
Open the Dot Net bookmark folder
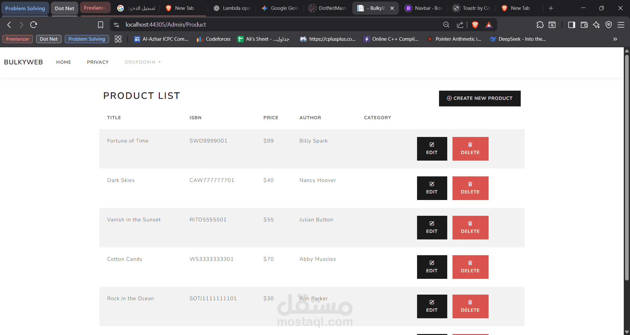coord(49,39)
